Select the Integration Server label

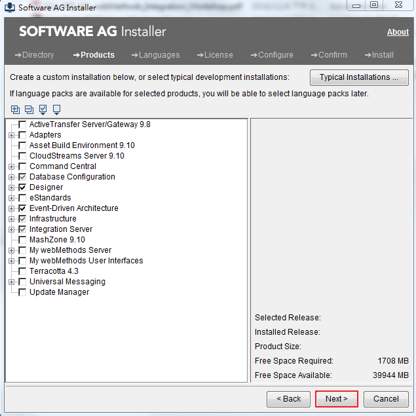point(61,229)
